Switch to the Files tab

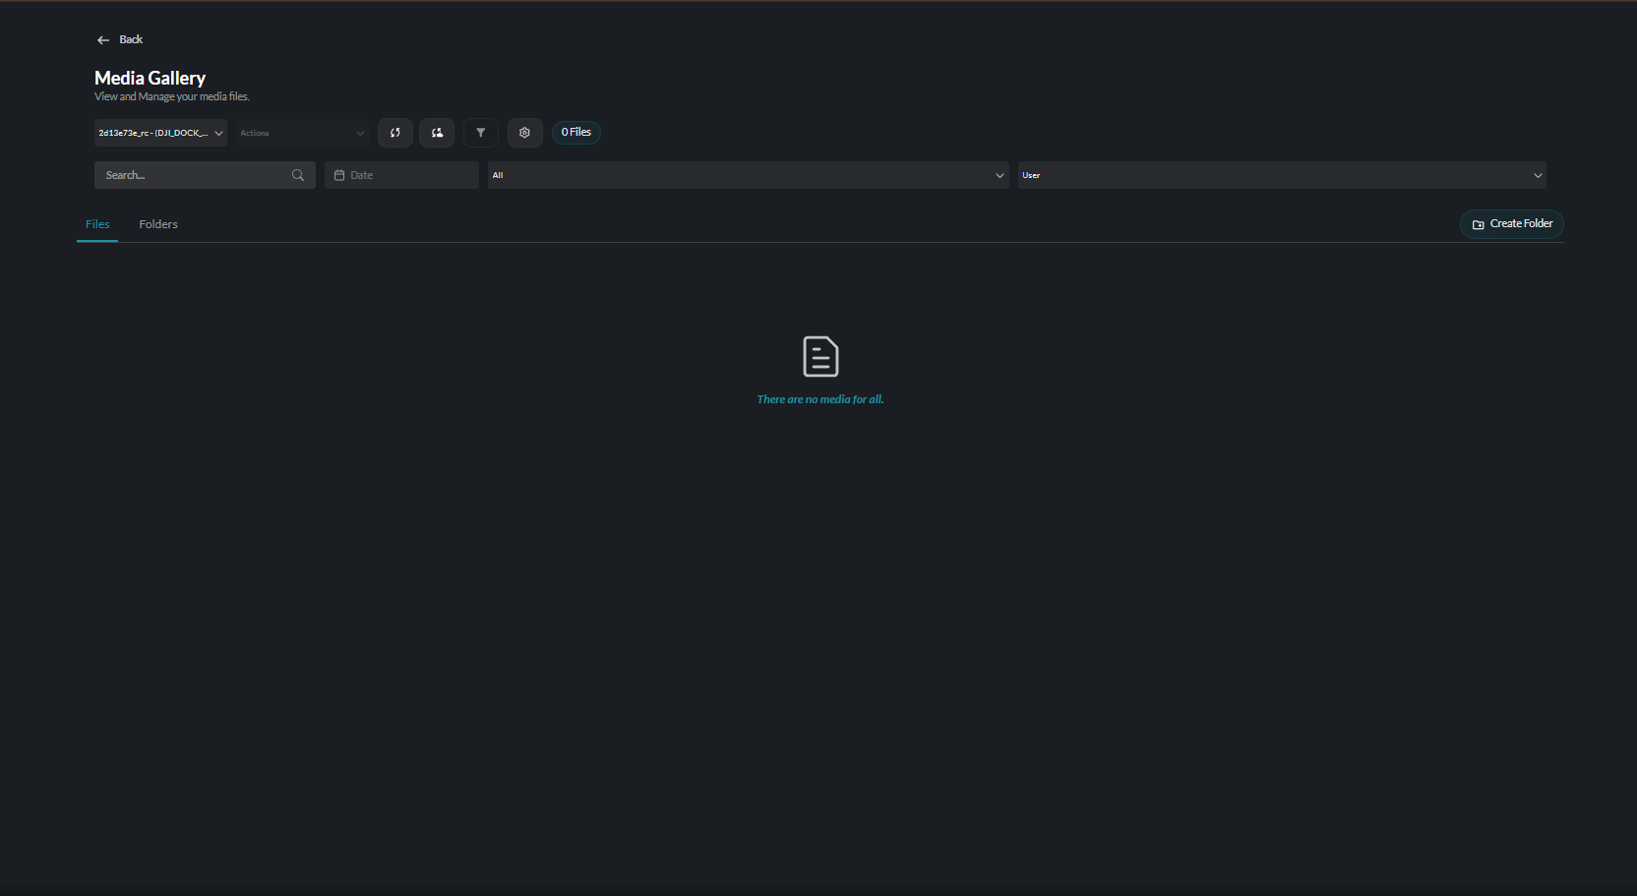click(x=97, y=224)
